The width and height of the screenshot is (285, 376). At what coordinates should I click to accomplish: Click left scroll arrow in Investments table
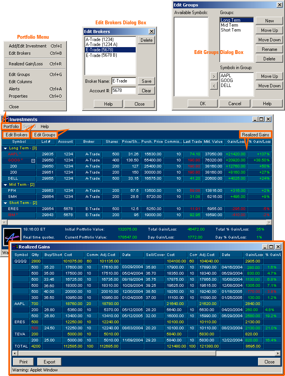(x=4, y=222)
